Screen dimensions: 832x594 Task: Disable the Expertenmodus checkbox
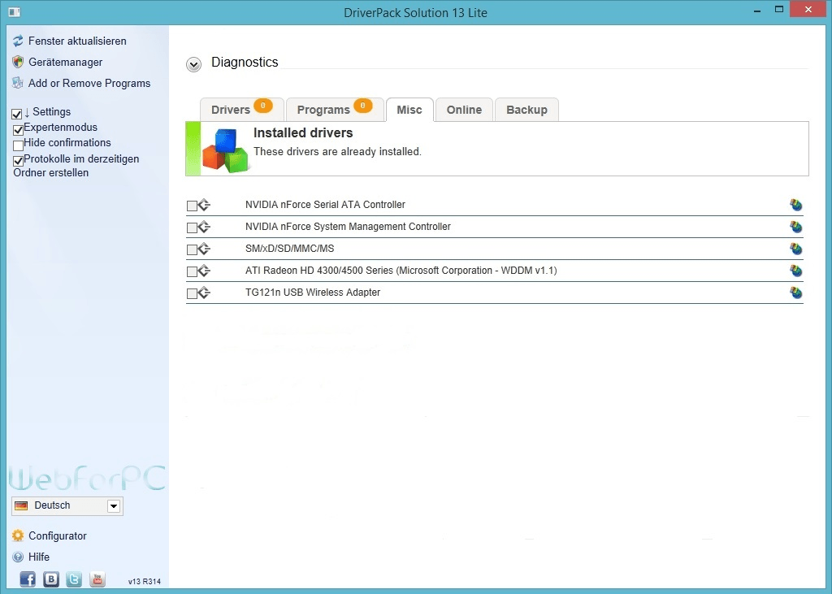18,129
